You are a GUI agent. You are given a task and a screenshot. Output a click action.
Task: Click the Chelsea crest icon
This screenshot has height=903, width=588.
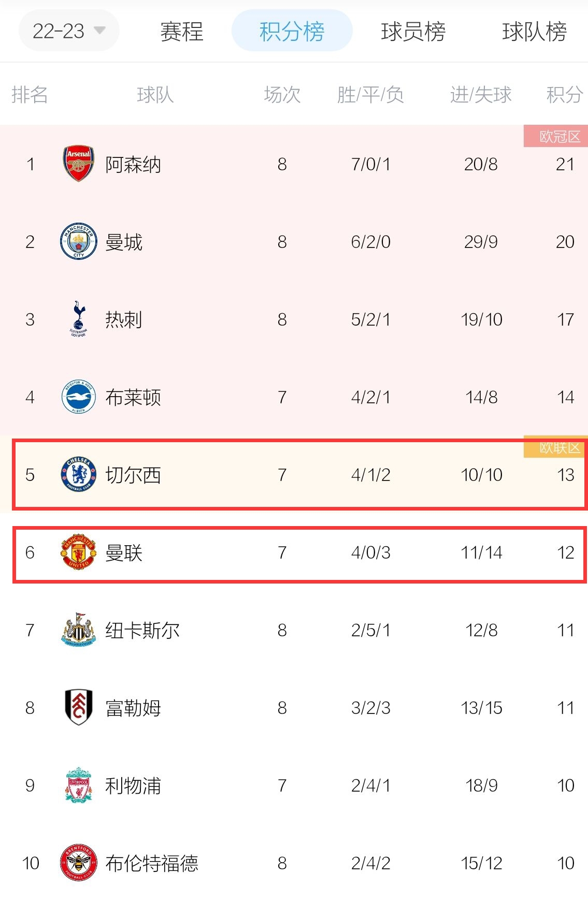pos(78,474)
